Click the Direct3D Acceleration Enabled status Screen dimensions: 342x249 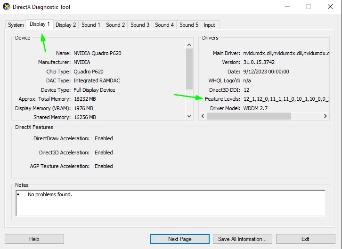(x=104, y=153)
